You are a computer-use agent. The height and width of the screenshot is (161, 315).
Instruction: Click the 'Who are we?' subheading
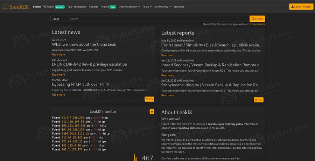(x=171, y=119)
